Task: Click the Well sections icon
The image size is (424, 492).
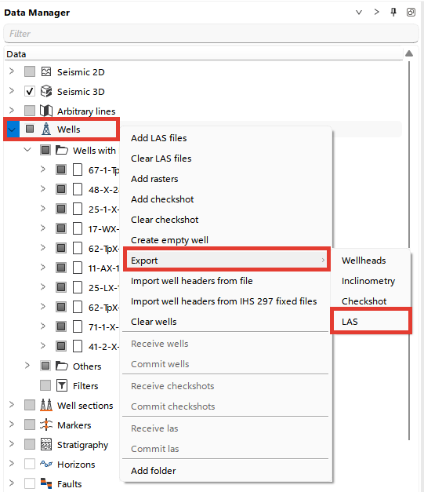Action: [46, 405]
